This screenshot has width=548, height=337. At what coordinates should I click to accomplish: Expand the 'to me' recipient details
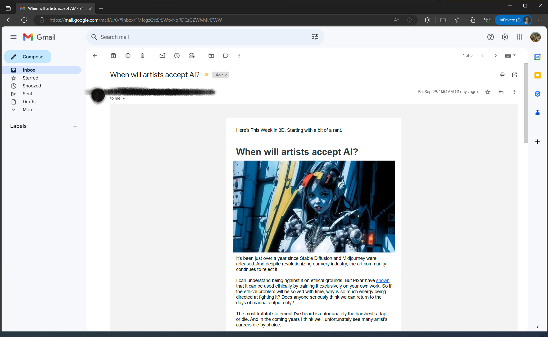[x=124, y=99]
